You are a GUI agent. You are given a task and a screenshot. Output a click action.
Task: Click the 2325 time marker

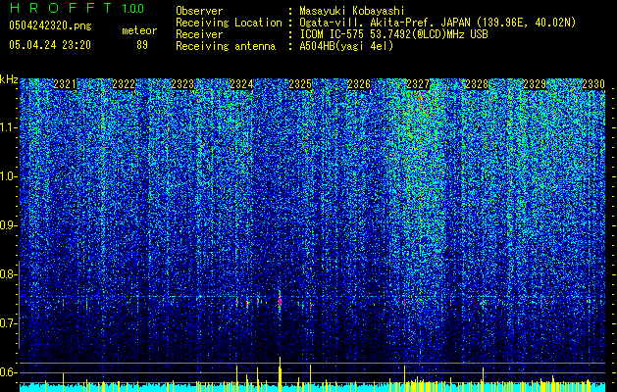300,84
